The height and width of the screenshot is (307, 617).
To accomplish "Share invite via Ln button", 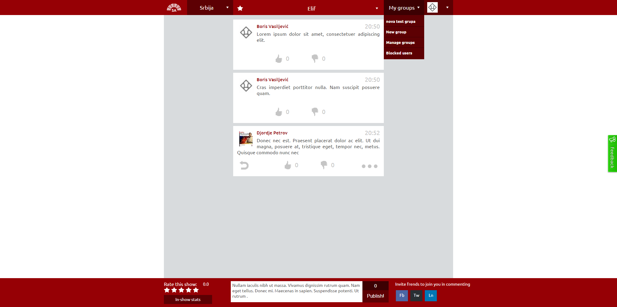I will pos(431,296).
